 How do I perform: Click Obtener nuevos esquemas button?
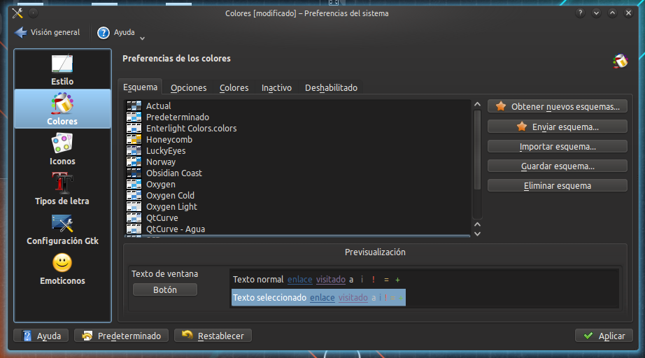558,106
